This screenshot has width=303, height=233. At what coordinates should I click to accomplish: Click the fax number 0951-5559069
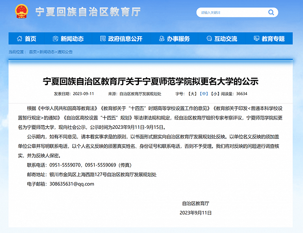(x=100, y=165)
